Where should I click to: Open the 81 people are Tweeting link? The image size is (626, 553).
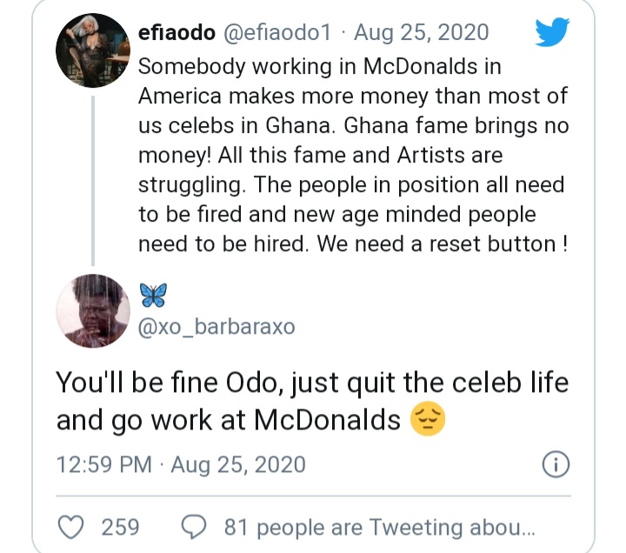pos(378,527)
